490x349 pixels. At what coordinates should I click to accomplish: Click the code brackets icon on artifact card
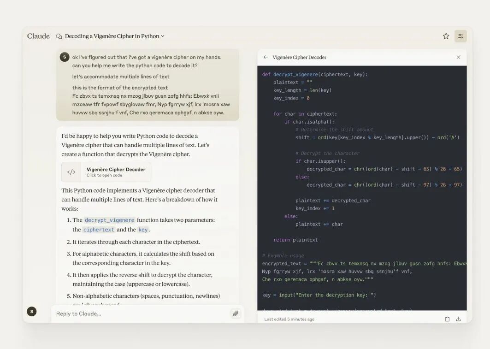click(71, 172)
